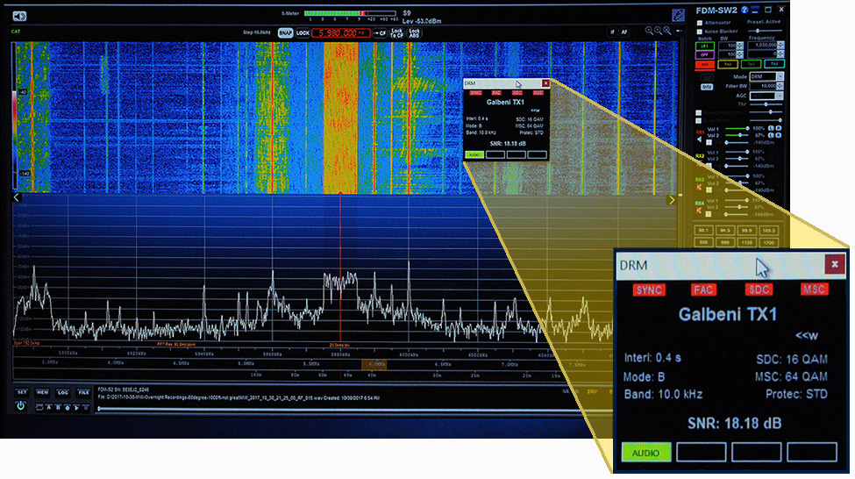Open the AGC dropdown
The width and height of the screenshot is (855, 479).
766,96
